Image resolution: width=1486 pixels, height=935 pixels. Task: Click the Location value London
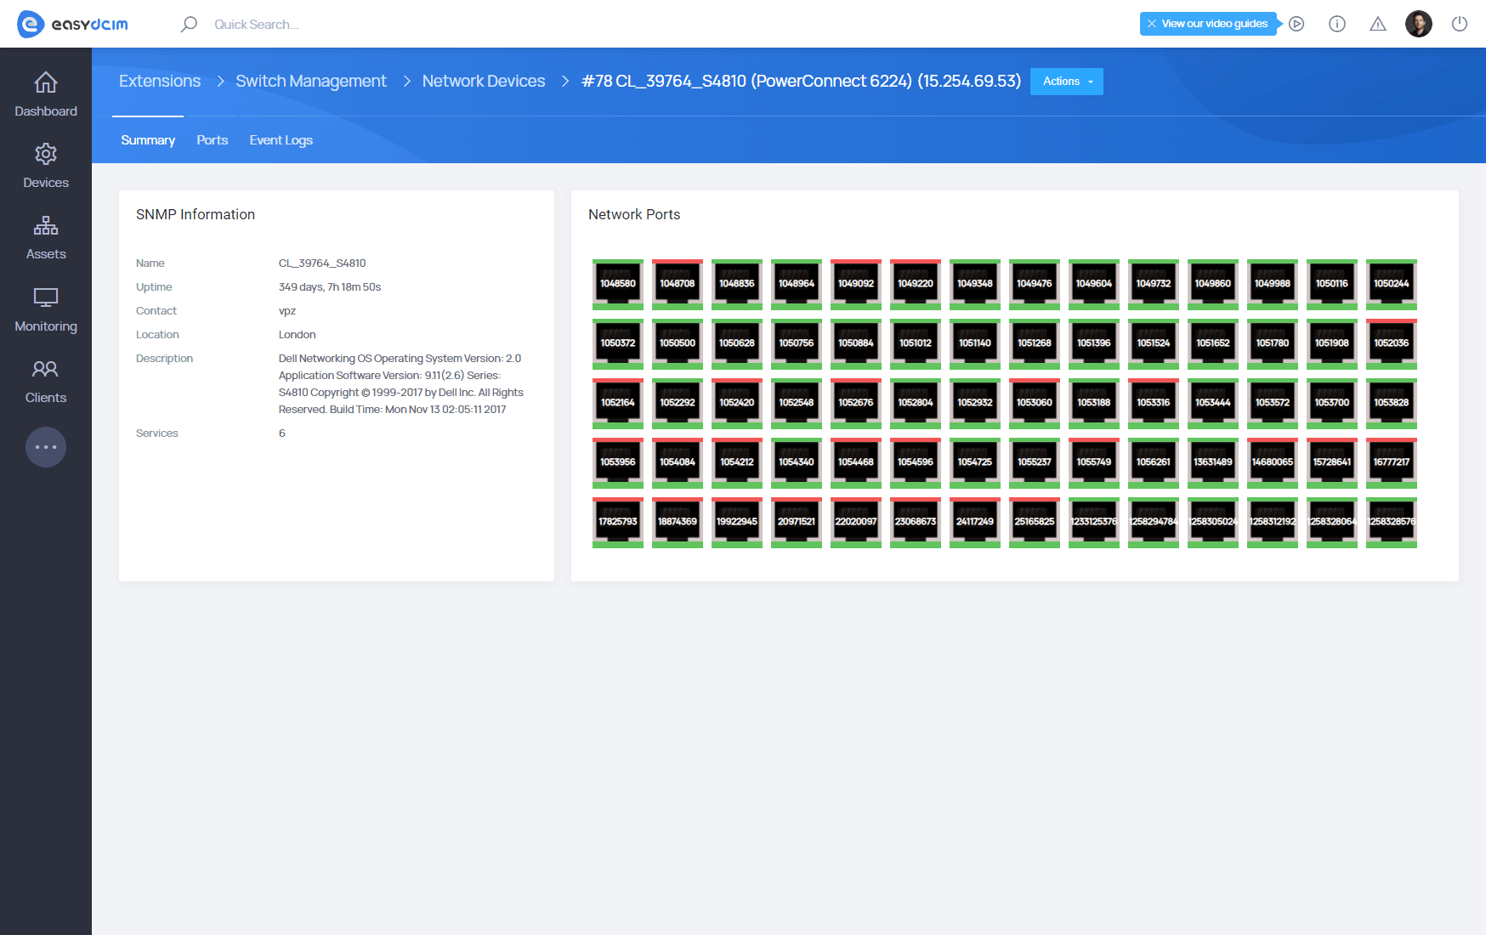point(298,335)
